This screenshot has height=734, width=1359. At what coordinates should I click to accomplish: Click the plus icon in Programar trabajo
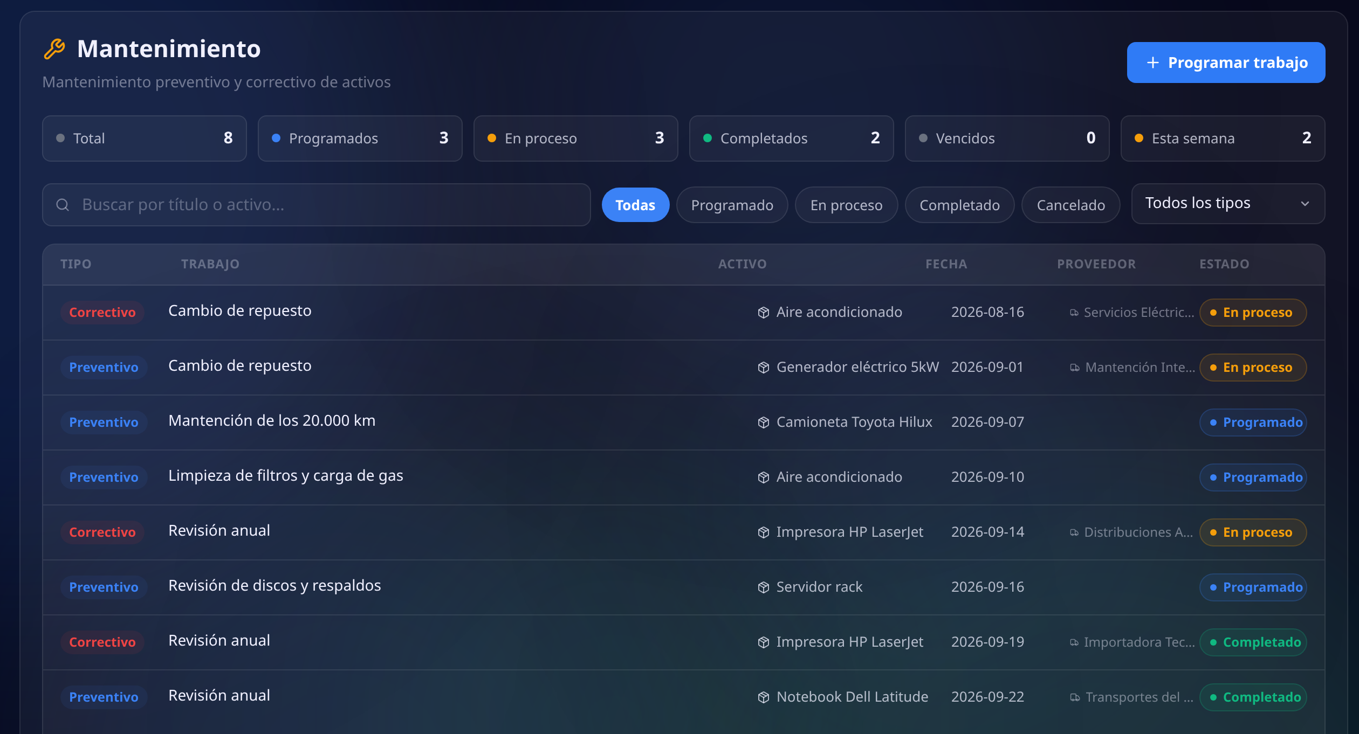[x=1152, y=63]
